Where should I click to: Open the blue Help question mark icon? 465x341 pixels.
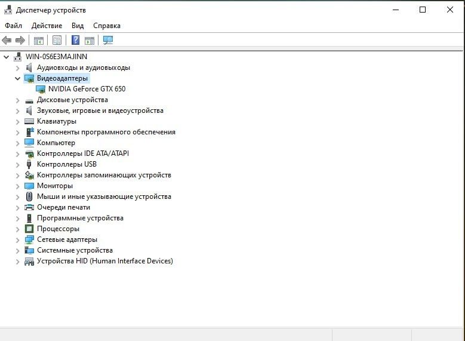pyautogui.click(x=76, y=40)
